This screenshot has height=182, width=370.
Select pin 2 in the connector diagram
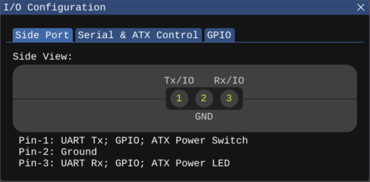[x=204, y=98]
